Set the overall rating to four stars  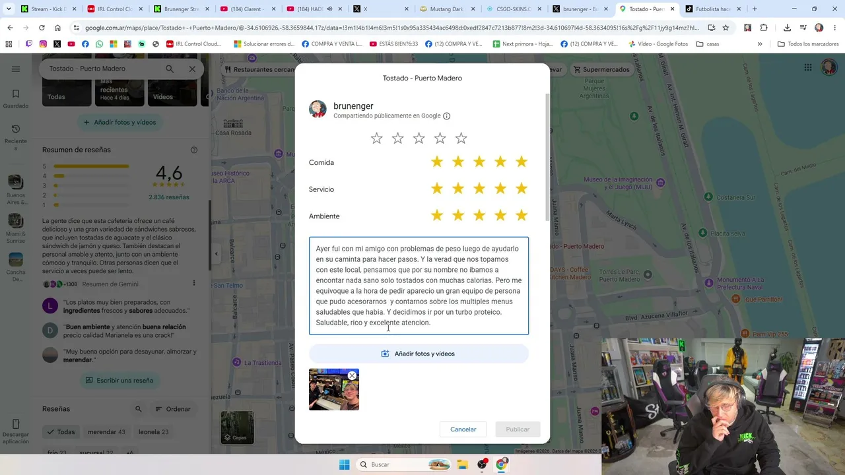(x=440, y=138)
